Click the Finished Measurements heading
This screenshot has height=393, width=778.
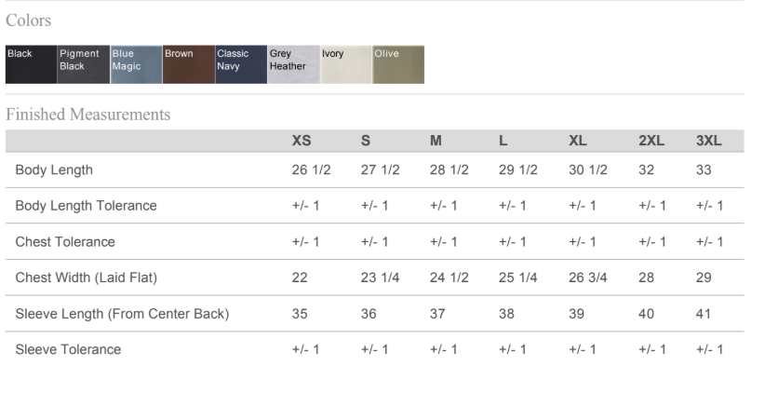(88, 115)
